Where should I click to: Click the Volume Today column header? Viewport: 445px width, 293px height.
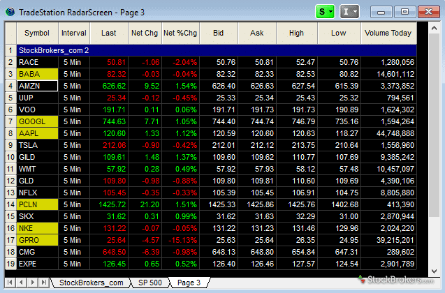pyautogui.click(x=388, y=33)
